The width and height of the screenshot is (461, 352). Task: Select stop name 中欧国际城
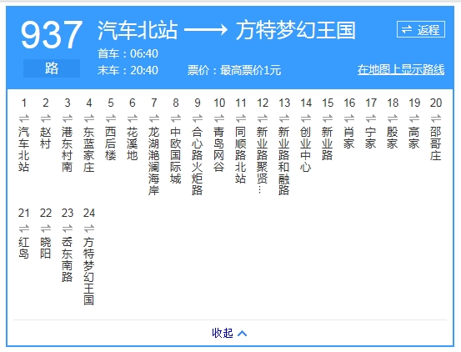point(176,155)
